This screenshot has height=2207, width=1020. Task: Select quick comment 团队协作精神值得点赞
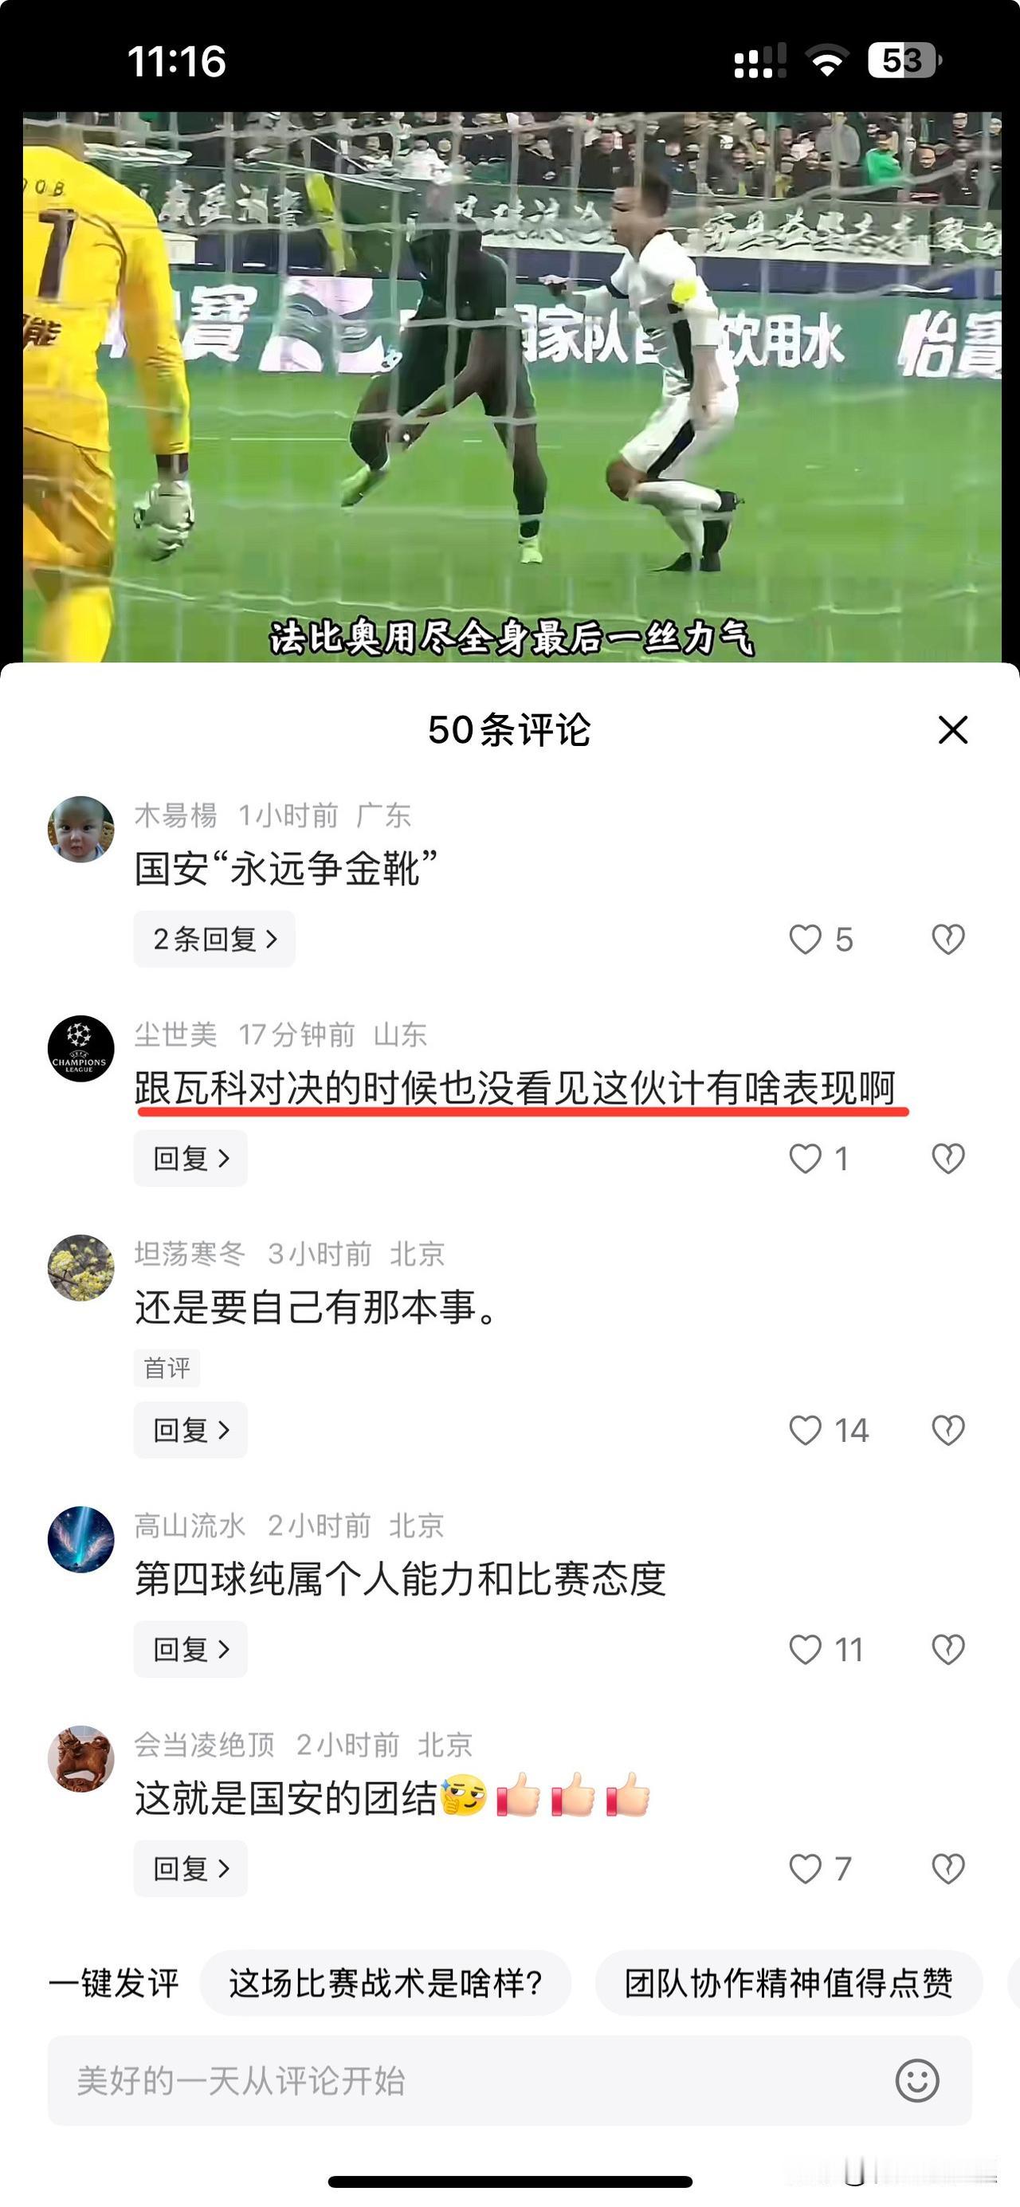(789, 1982)
